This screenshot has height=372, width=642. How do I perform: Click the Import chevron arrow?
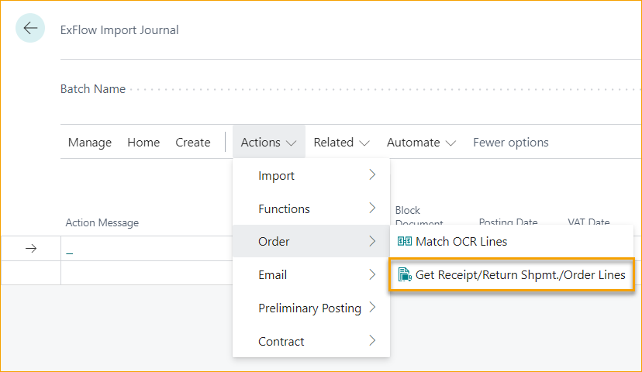372,174
